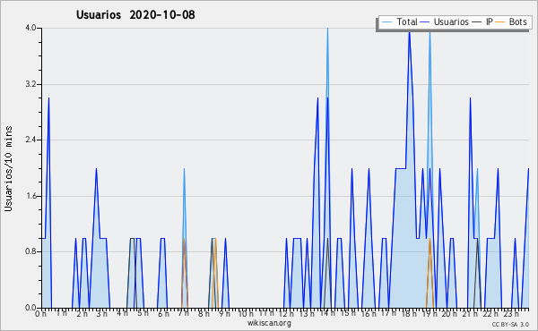Click the chart title 'Usuarios 2020-10-08'
The image size is (538, 331).
coord(135,15)
